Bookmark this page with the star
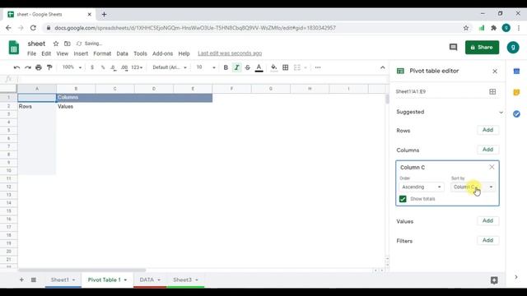The width and height of the screenshot is (527, 296). click(466, 28)
